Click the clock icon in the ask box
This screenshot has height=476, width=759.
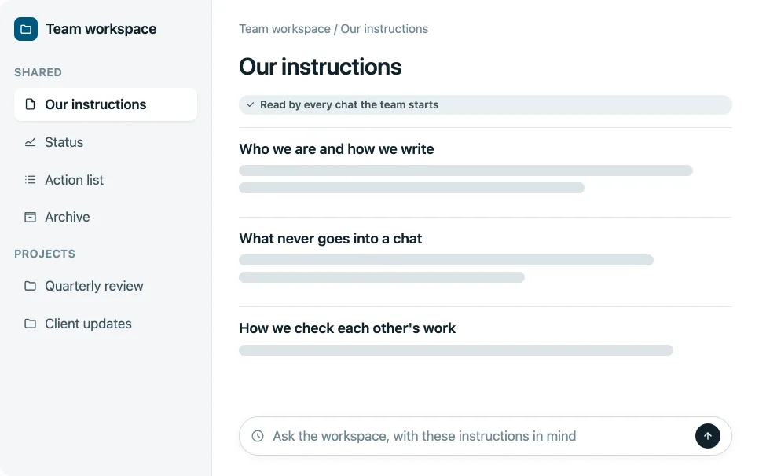pyautogui.click(x=258, y=436)
